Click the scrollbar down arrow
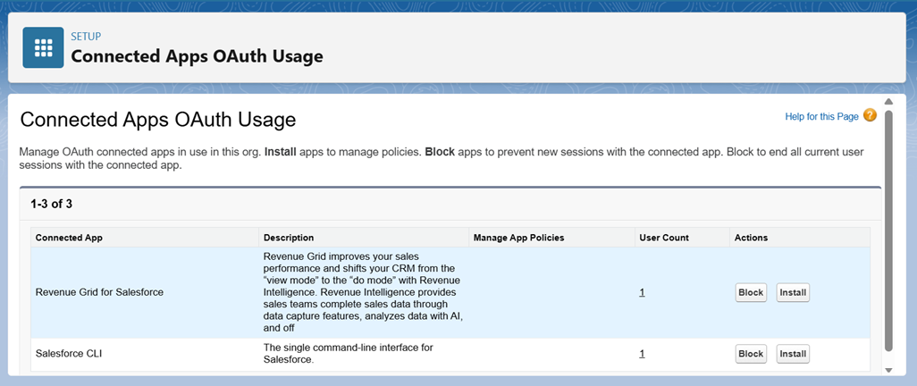The width and height of the screenshot is (917, 386). [x=888, y=370]
